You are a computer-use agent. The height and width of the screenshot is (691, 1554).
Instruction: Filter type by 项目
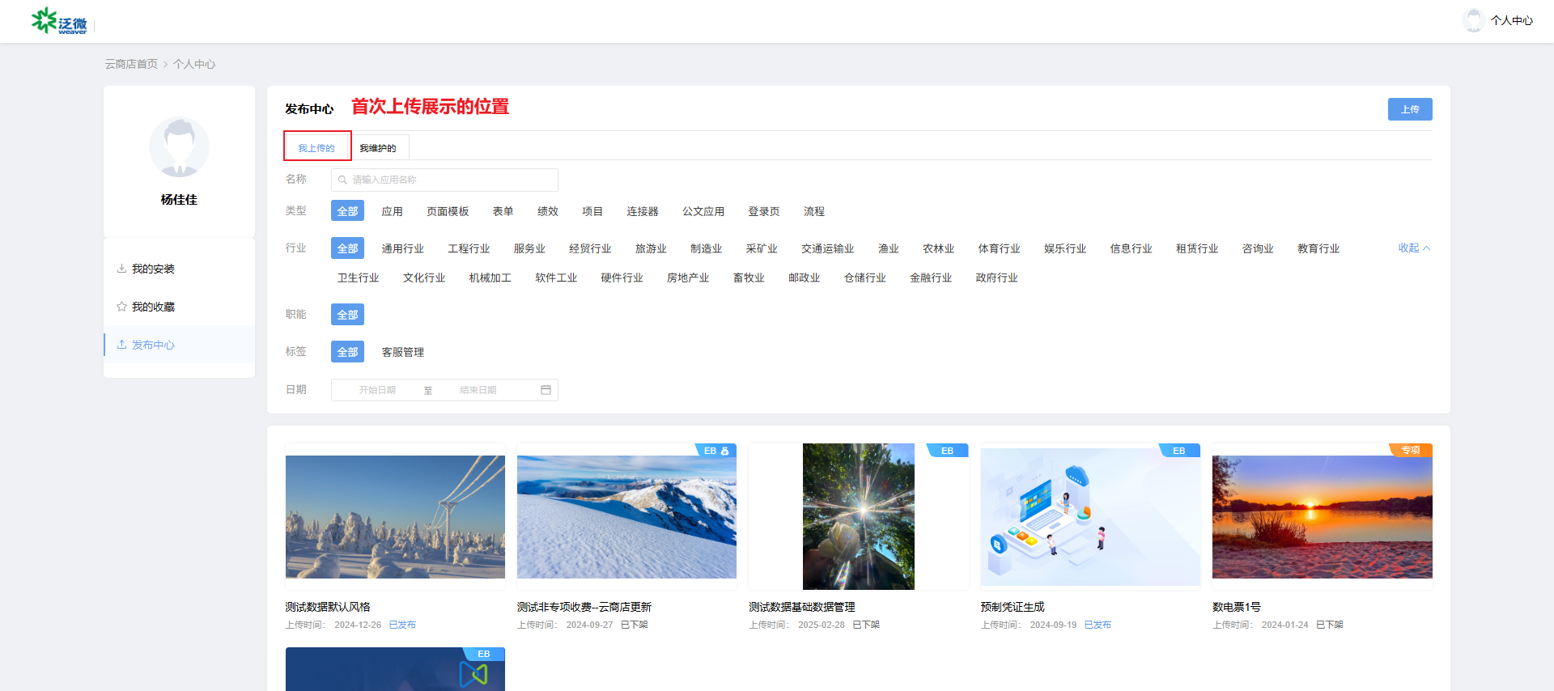592,211
